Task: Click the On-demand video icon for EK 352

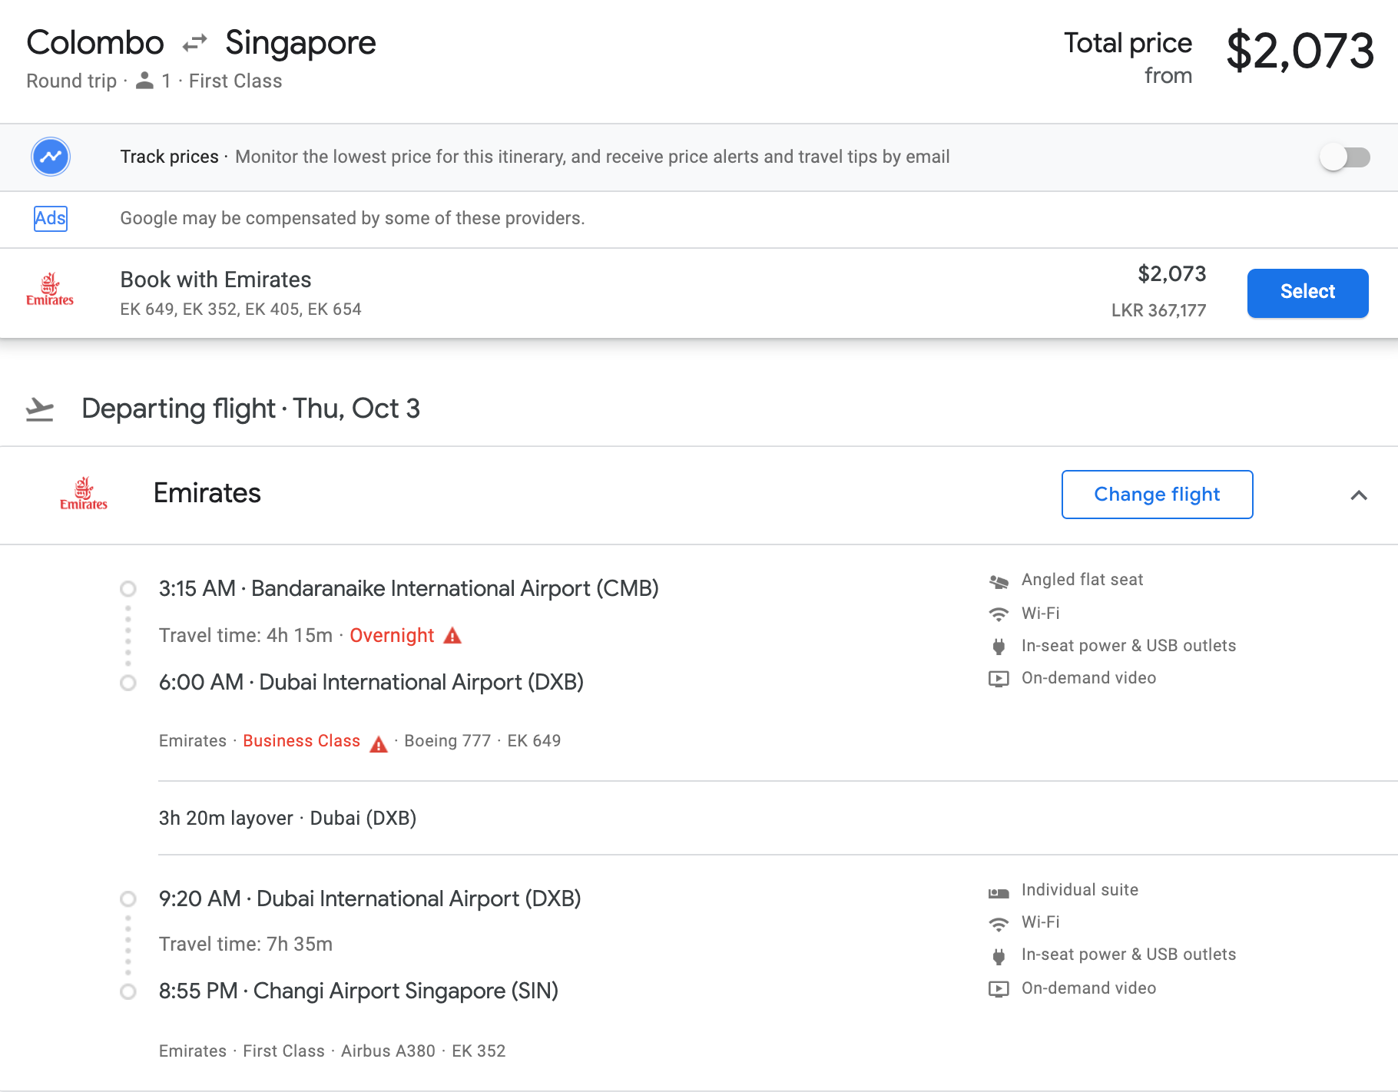Action: coord(999,988)
